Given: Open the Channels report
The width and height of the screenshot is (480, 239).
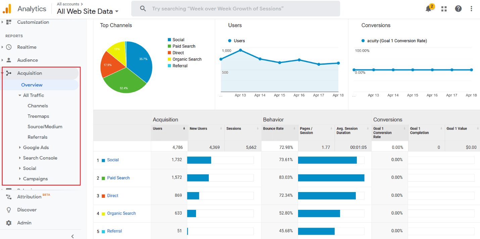Looking at the screenshot, I should (x=38, y=106).
